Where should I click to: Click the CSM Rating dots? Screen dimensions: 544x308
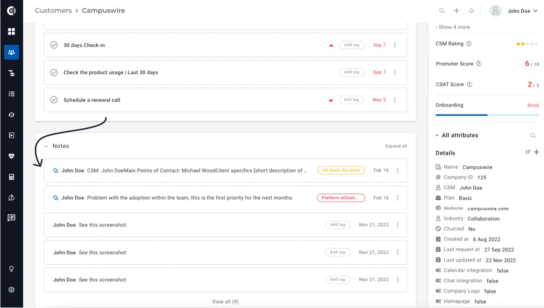tap(528, 44)
